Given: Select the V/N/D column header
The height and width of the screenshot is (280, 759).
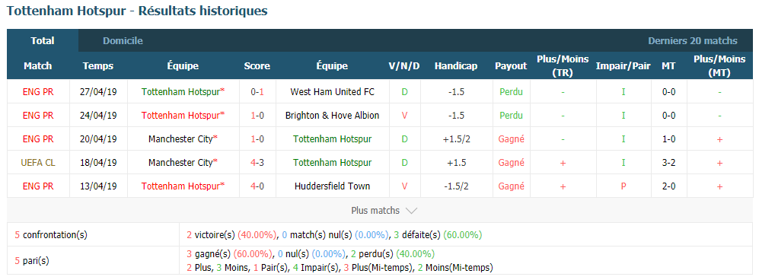Looking at the screenshot, I should coord(404,65).
